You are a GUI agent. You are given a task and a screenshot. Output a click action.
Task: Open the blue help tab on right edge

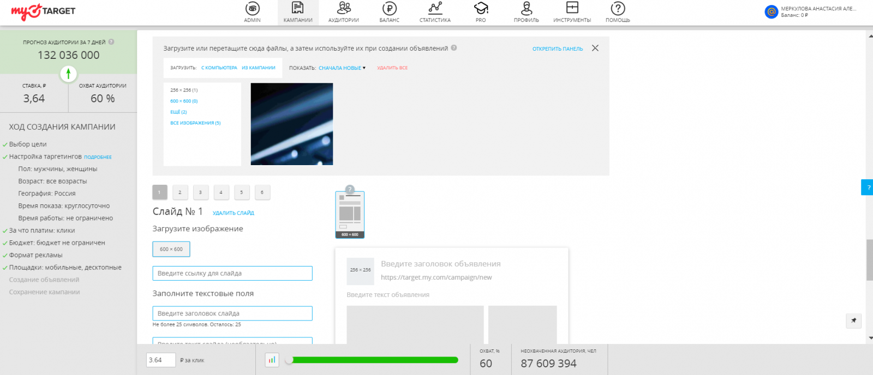[x=867, y=187]
